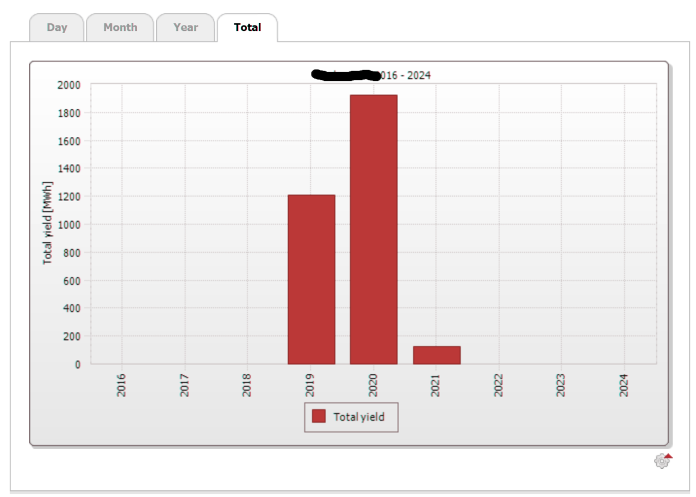Click the 2019 yield bar
This screenshot has height=497, width=696.
(311, 279)
